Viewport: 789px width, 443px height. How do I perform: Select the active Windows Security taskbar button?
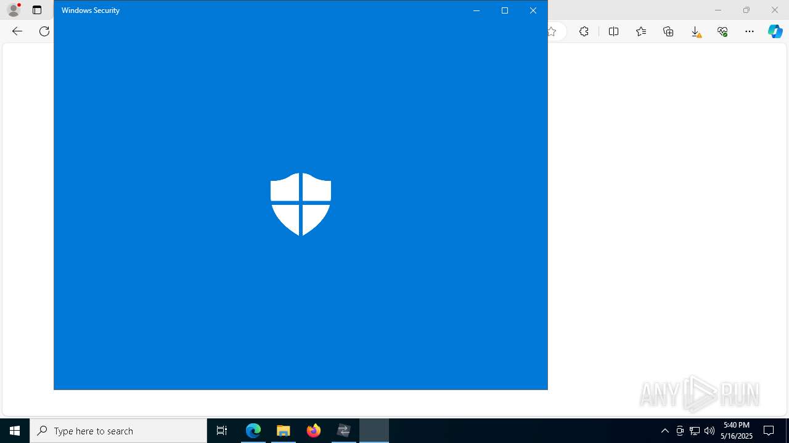pyautogui.click(x=374, y=431)
